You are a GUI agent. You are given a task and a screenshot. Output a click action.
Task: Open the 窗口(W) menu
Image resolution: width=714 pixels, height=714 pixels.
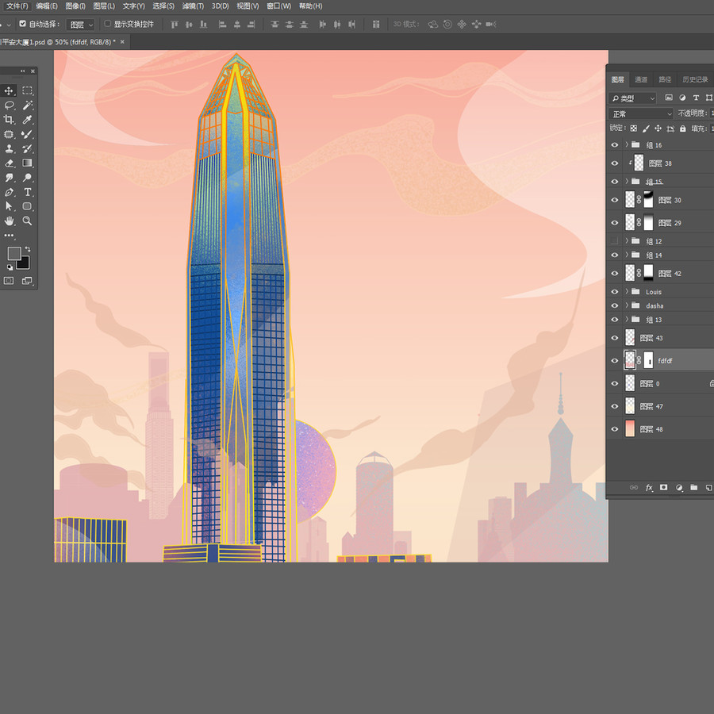pos(279,6)
